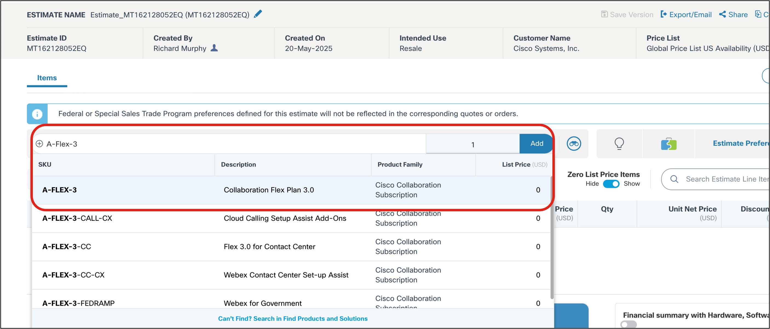Click the pencil icon to edit estimate name

click(258, 14)
